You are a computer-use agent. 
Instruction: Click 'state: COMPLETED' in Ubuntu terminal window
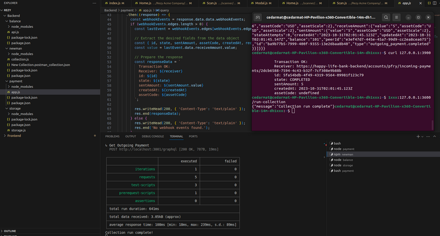pos(292,80)
